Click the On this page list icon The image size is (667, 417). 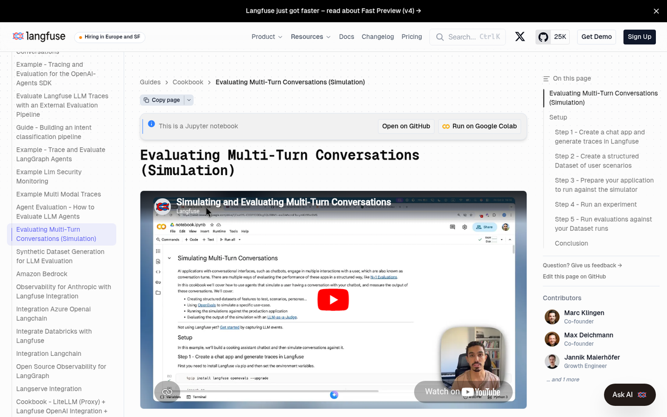pos(546,79)
